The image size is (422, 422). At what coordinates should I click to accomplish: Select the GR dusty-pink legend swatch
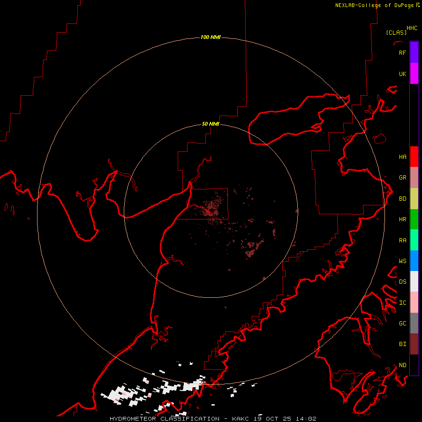tap(414, 177)
